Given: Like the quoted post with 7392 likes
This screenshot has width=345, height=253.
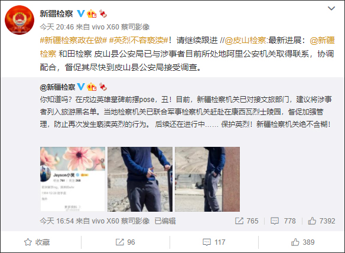Looking at the screenshot, I should pyautogui.click(x=321, y=221).
